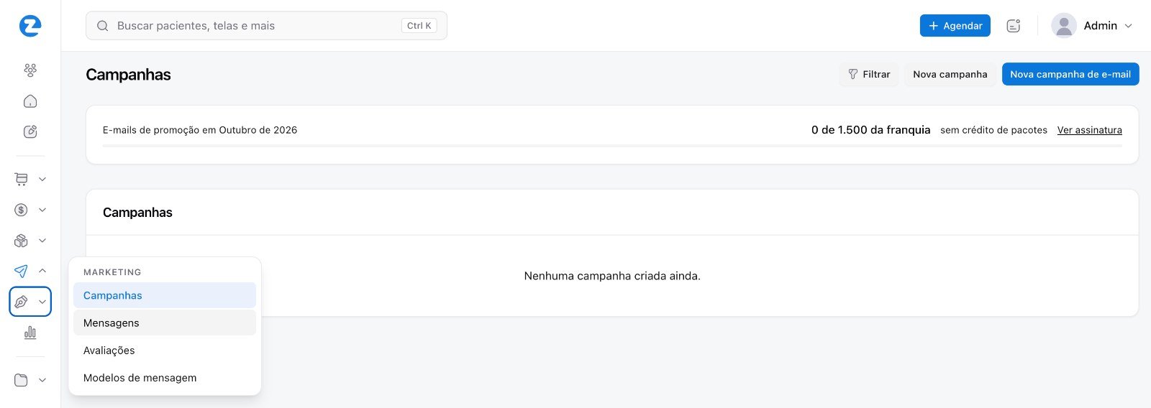
Task: Click the paper plane marketing icon
Action: 22,271
